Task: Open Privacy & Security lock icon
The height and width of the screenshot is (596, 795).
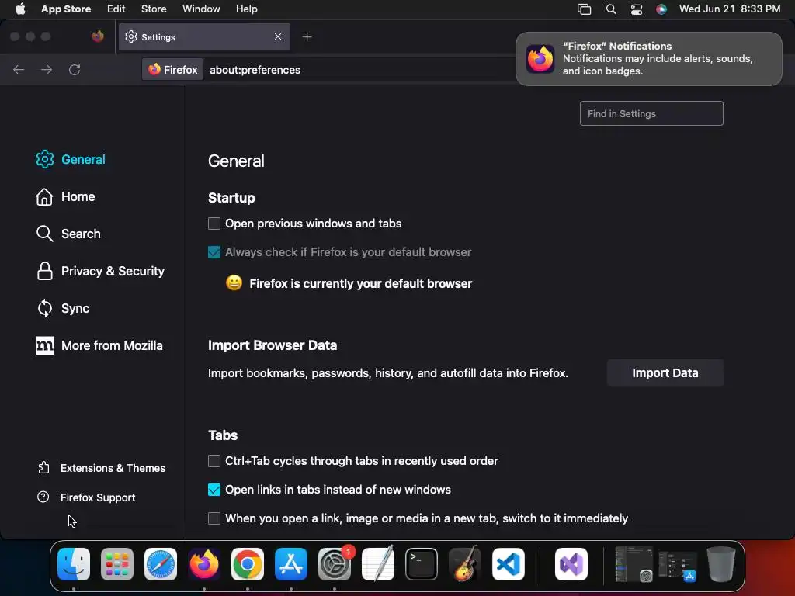Action: 44,271
